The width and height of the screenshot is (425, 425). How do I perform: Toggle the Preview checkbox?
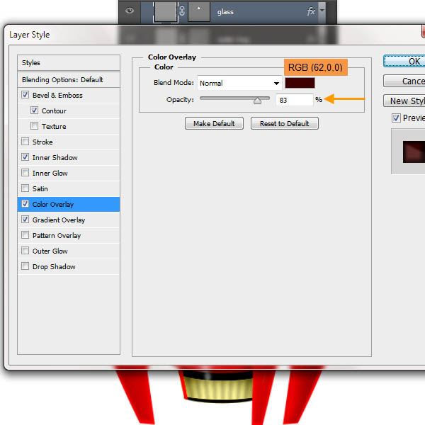[396, 118]
